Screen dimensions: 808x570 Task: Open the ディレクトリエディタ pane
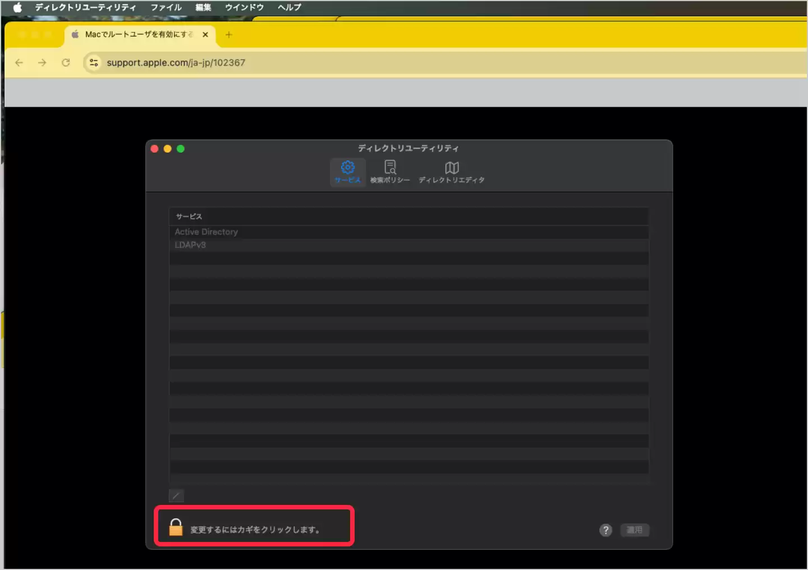point(451,172)
